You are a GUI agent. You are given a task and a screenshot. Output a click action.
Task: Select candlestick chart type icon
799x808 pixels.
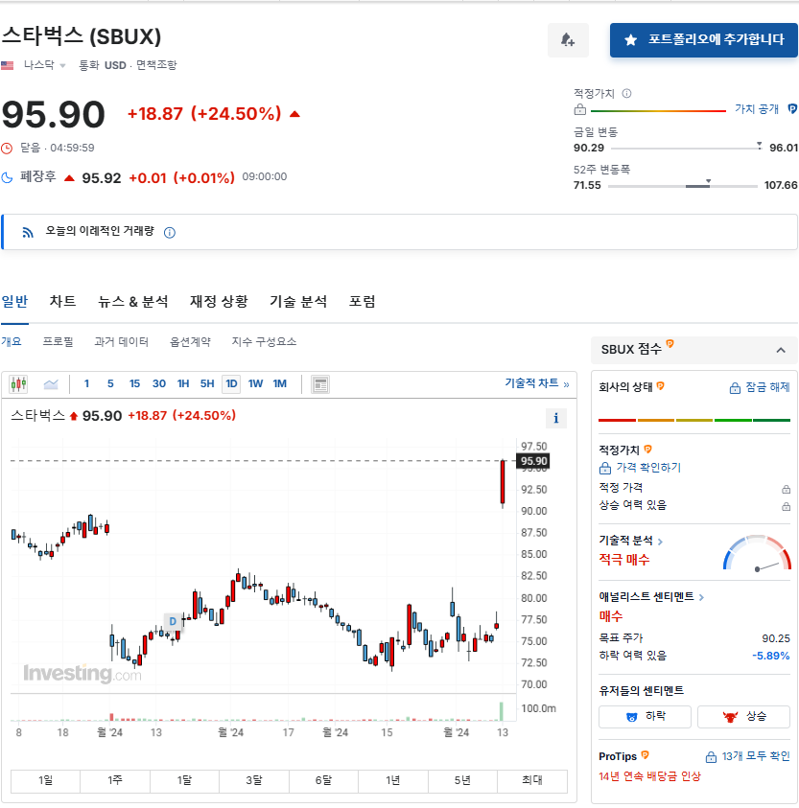click(18, 384)
